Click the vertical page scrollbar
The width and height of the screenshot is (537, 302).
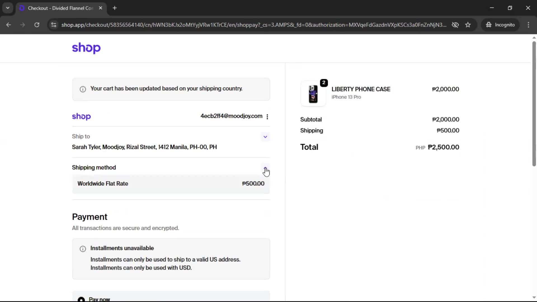534,103
